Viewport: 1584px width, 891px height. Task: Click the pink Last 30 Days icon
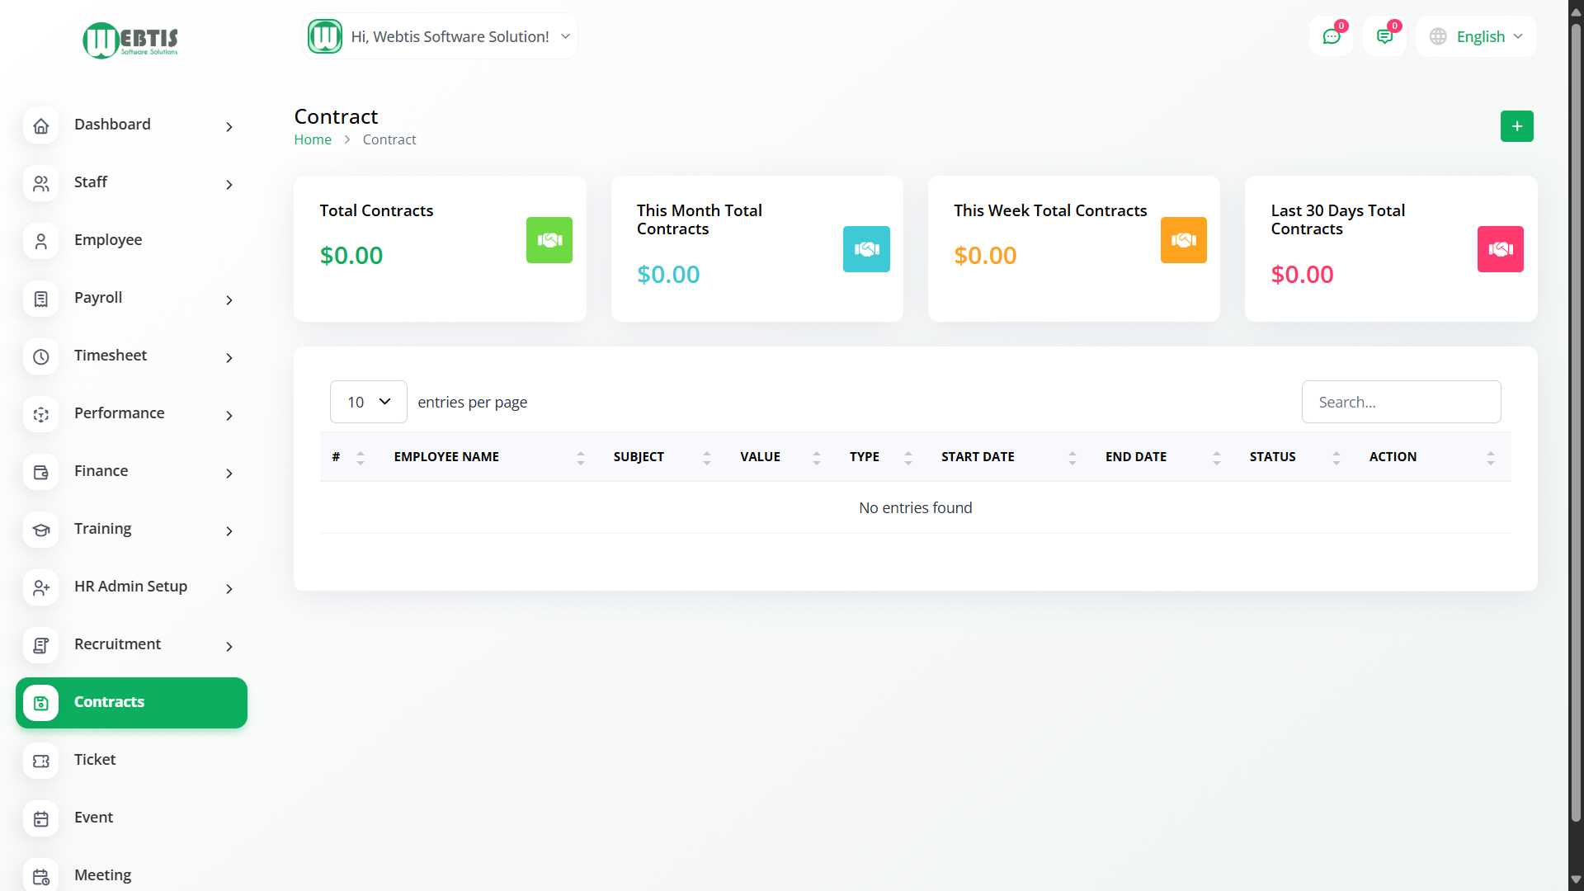pos(1500,249)
